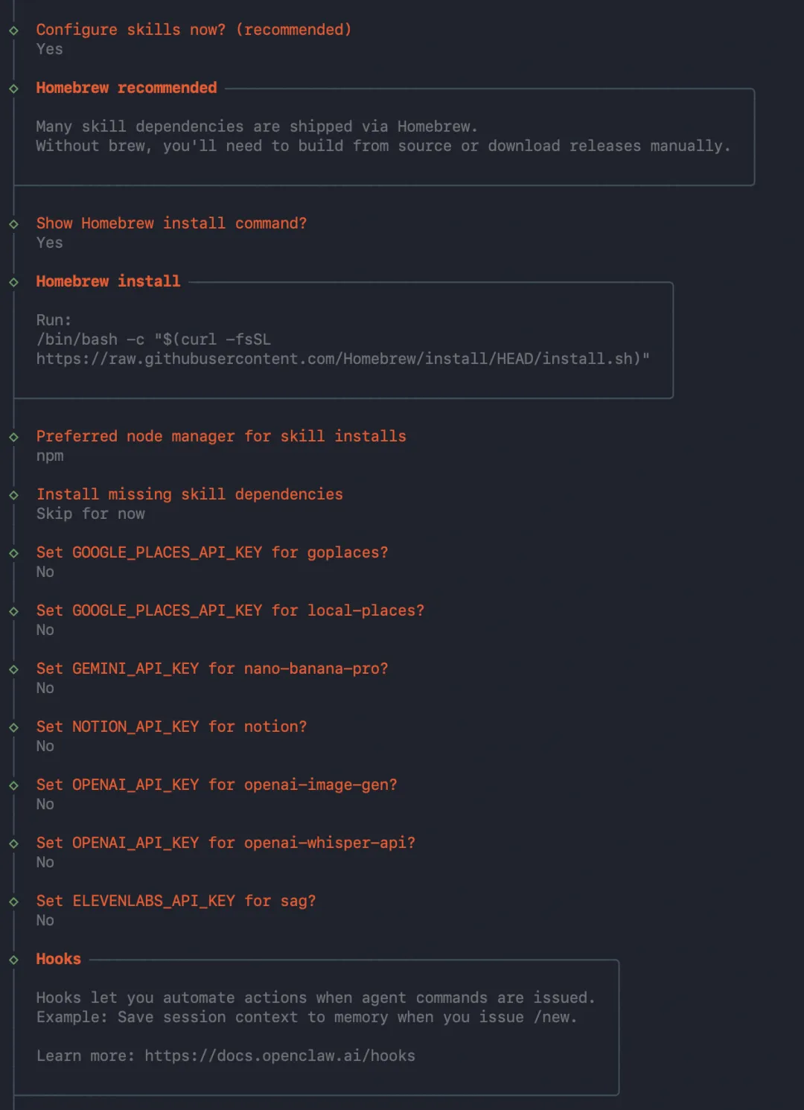Select the Homebrew install heading

click(108, 281)
